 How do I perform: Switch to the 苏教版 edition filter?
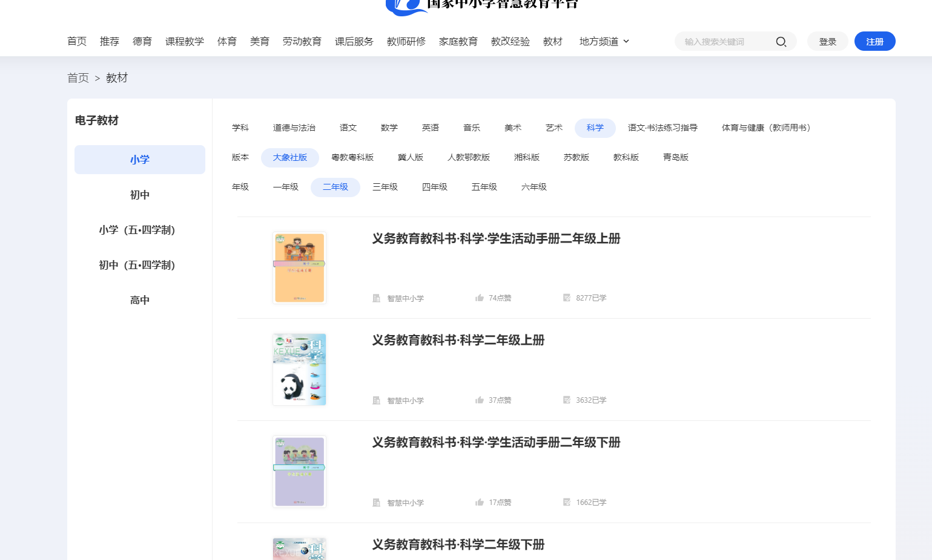tap(577, 157)
